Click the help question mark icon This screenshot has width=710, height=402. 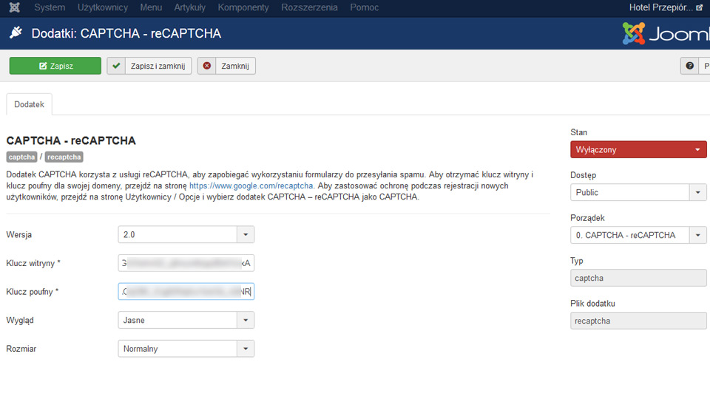pyautogui.click(x=689, y=66)
